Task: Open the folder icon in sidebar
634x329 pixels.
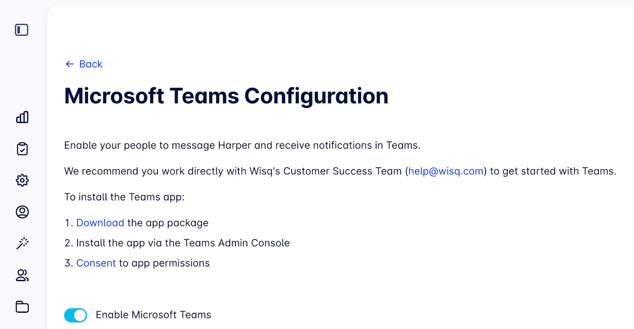Action: pyautogui.click(x=22, y=307)
